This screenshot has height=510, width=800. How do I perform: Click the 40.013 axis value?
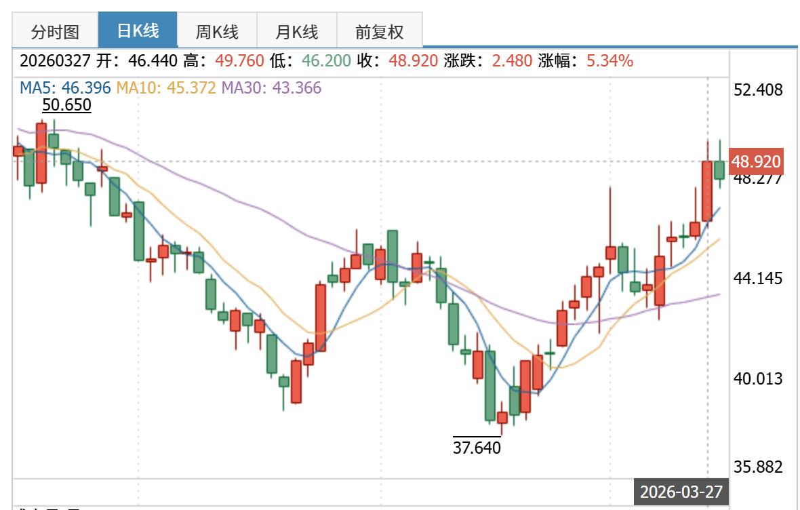point(758,378)
